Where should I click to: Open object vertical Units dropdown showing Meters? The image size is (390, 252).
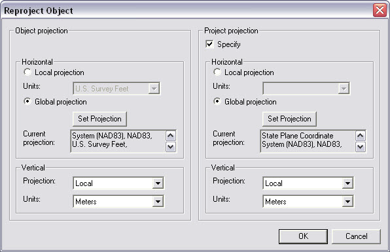[118, 201]
